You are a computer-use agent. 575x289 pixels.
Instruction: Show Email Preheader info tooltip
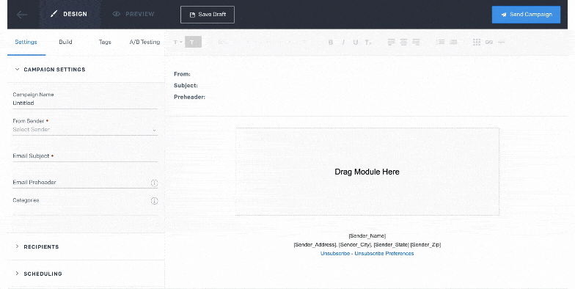[154, 183]
